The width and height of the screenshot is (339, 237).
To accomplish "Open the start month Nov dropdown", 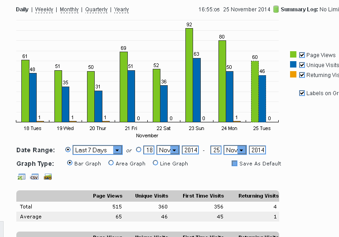I will coord(168,150).
